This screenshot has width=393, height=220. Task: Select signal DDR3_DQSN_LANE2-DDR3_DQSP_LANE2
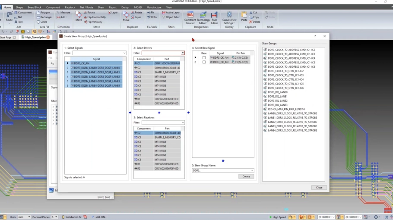tap(96, 77)
